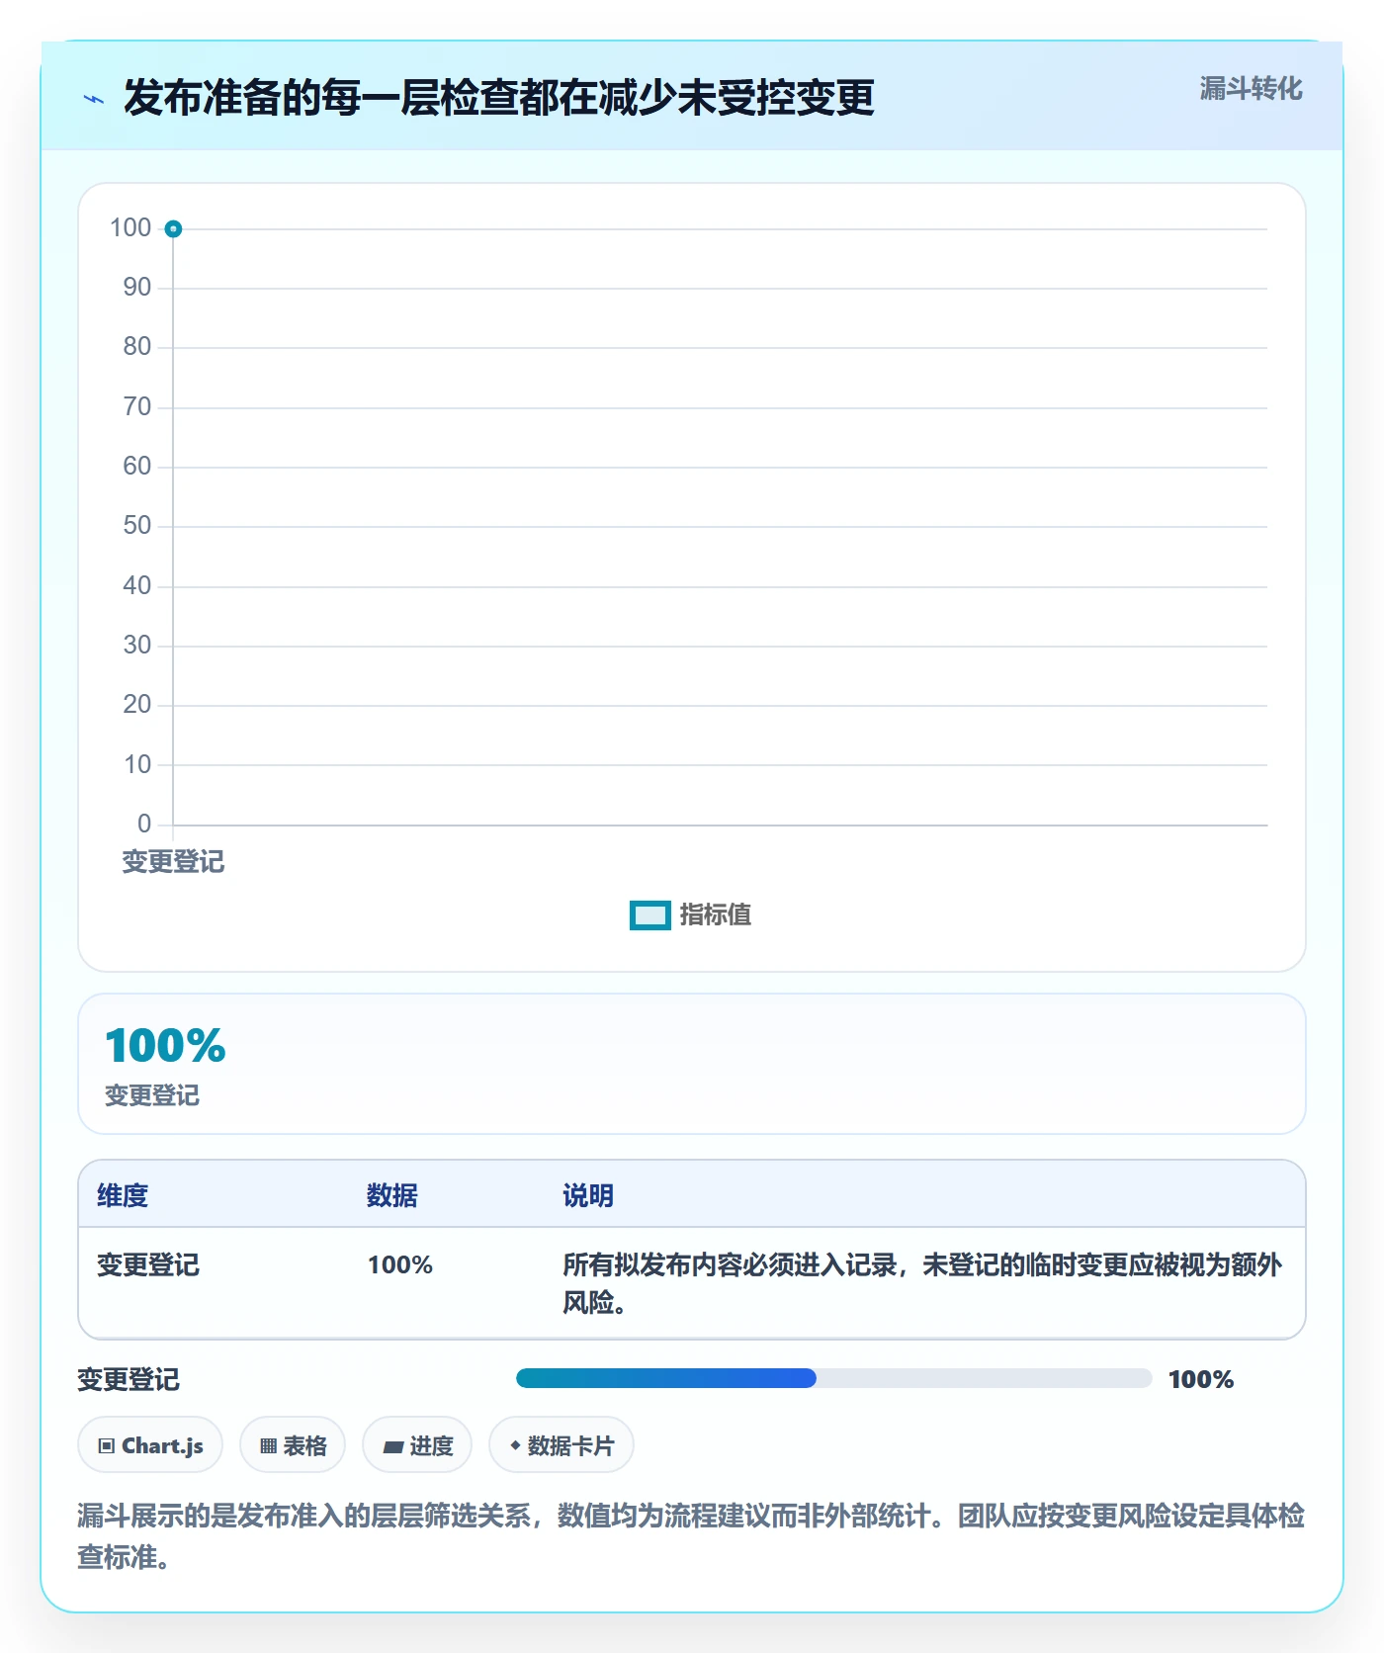Click the 数据卡片 tag chip
The width and height of the screenshot is (1384, 1653).
(562, 1445)
